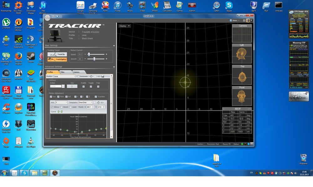Open the Display dropdown in the view
The height and width of the screenshot is (187, 313).
[x=124, y=26]
